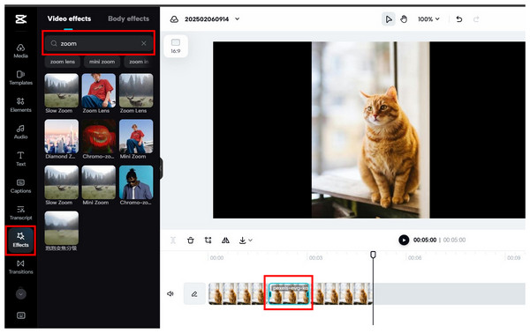Open the Templates panel

pyautogui.click(x=20, y=78)
